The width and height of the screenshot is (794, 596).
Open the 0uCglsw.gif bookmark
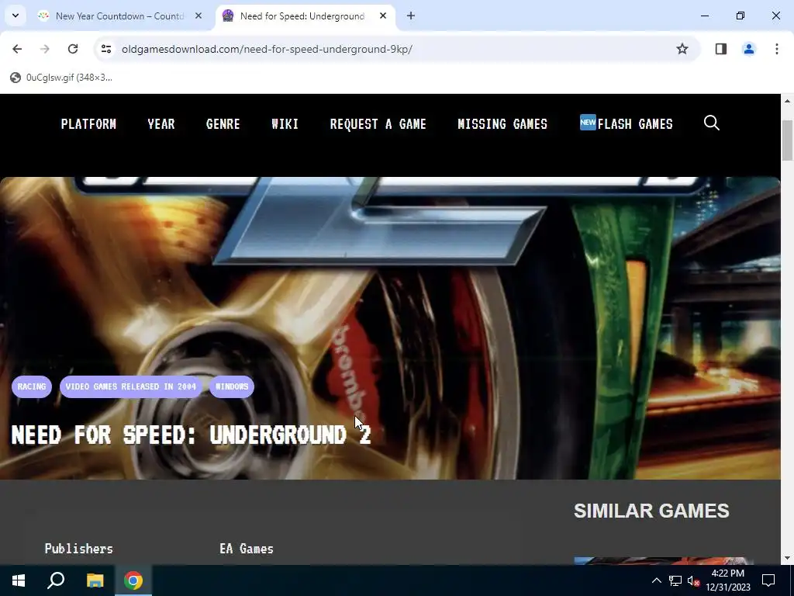[61, 78]
